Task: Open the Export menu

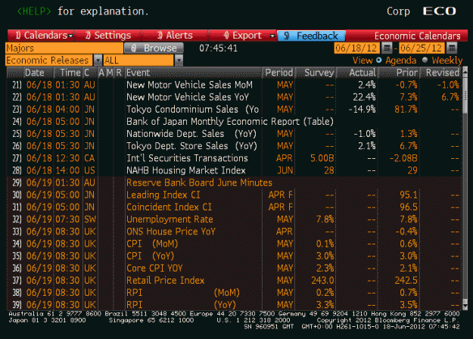Action: click(242, 36)
